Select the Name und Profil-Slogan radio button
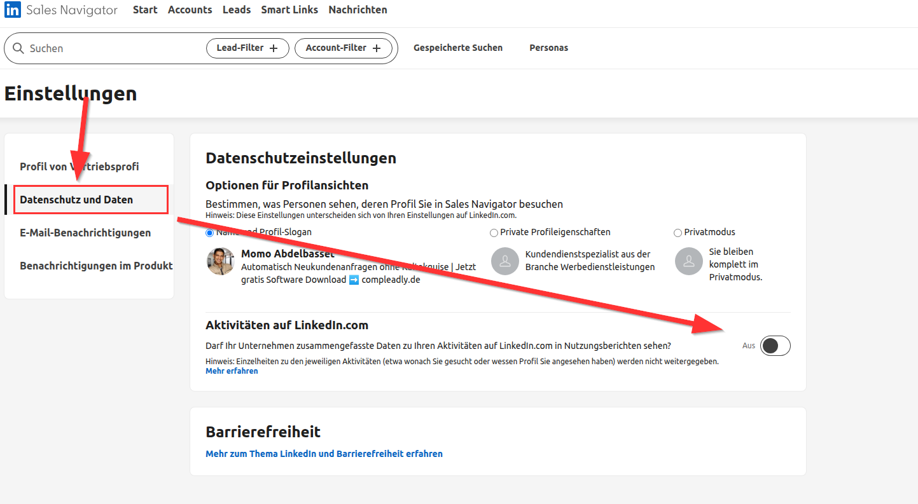This screenshot has height=504, width=918. [210, 233]
